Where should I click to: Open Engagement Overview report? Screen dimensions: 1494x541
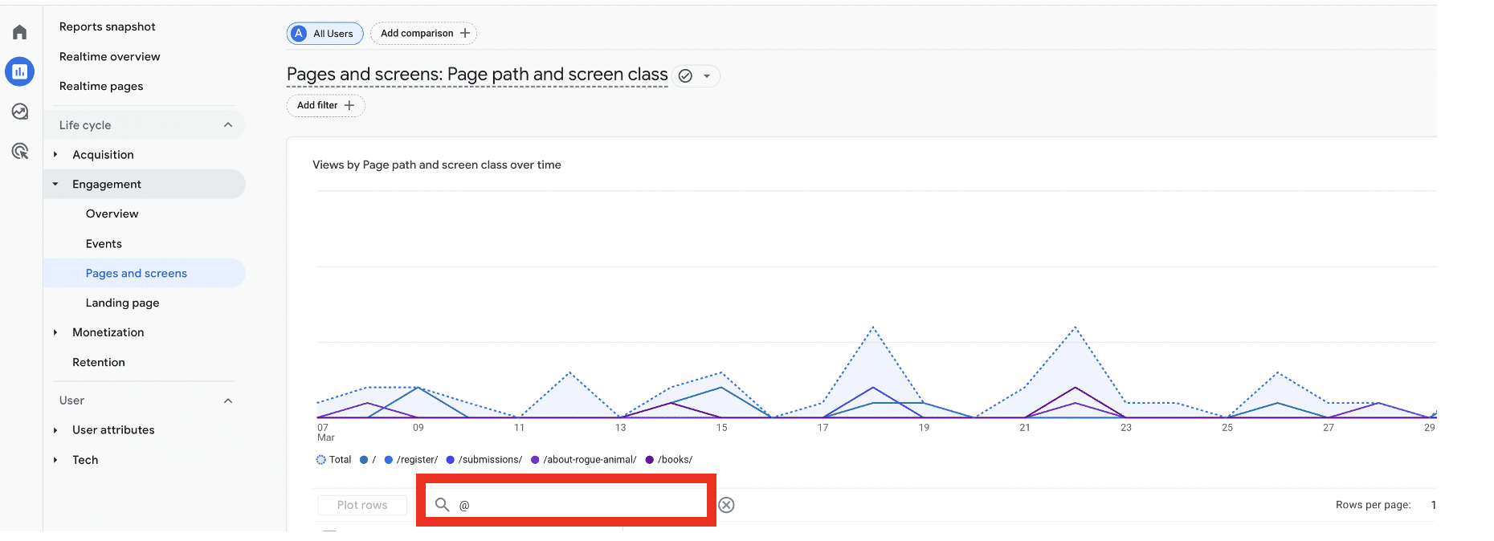pos(112,214)
